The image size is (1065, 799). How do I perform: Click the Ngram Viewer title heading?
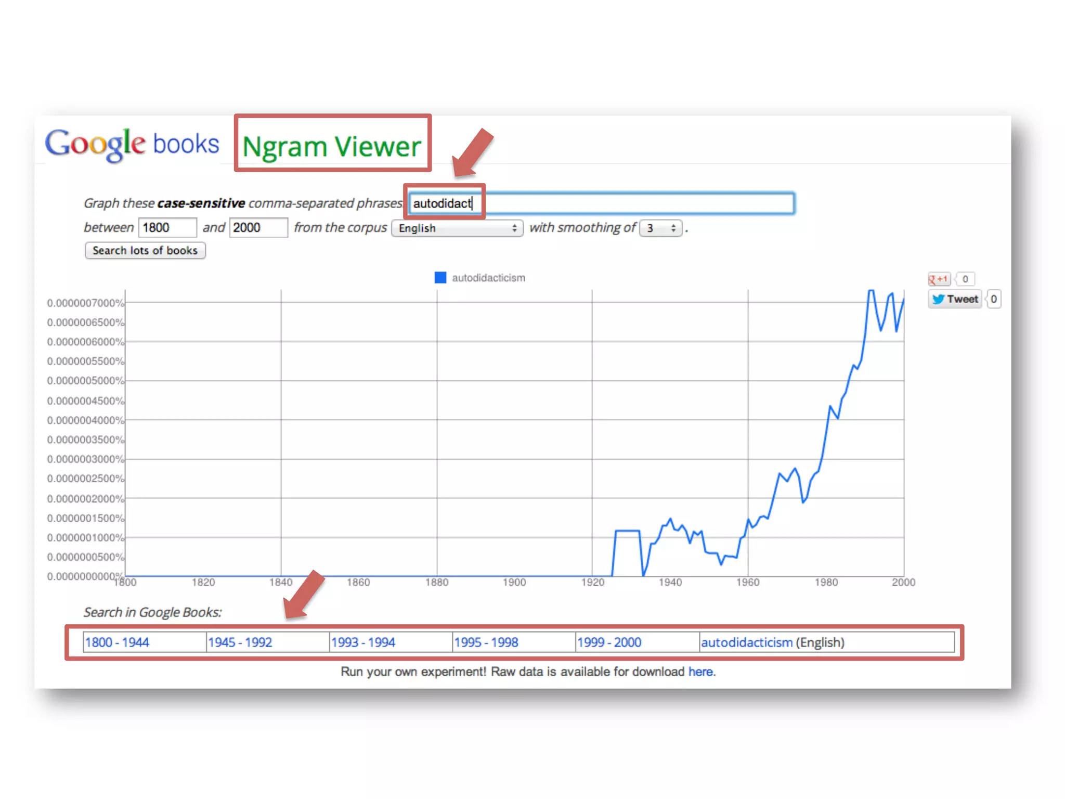[332, 146]
